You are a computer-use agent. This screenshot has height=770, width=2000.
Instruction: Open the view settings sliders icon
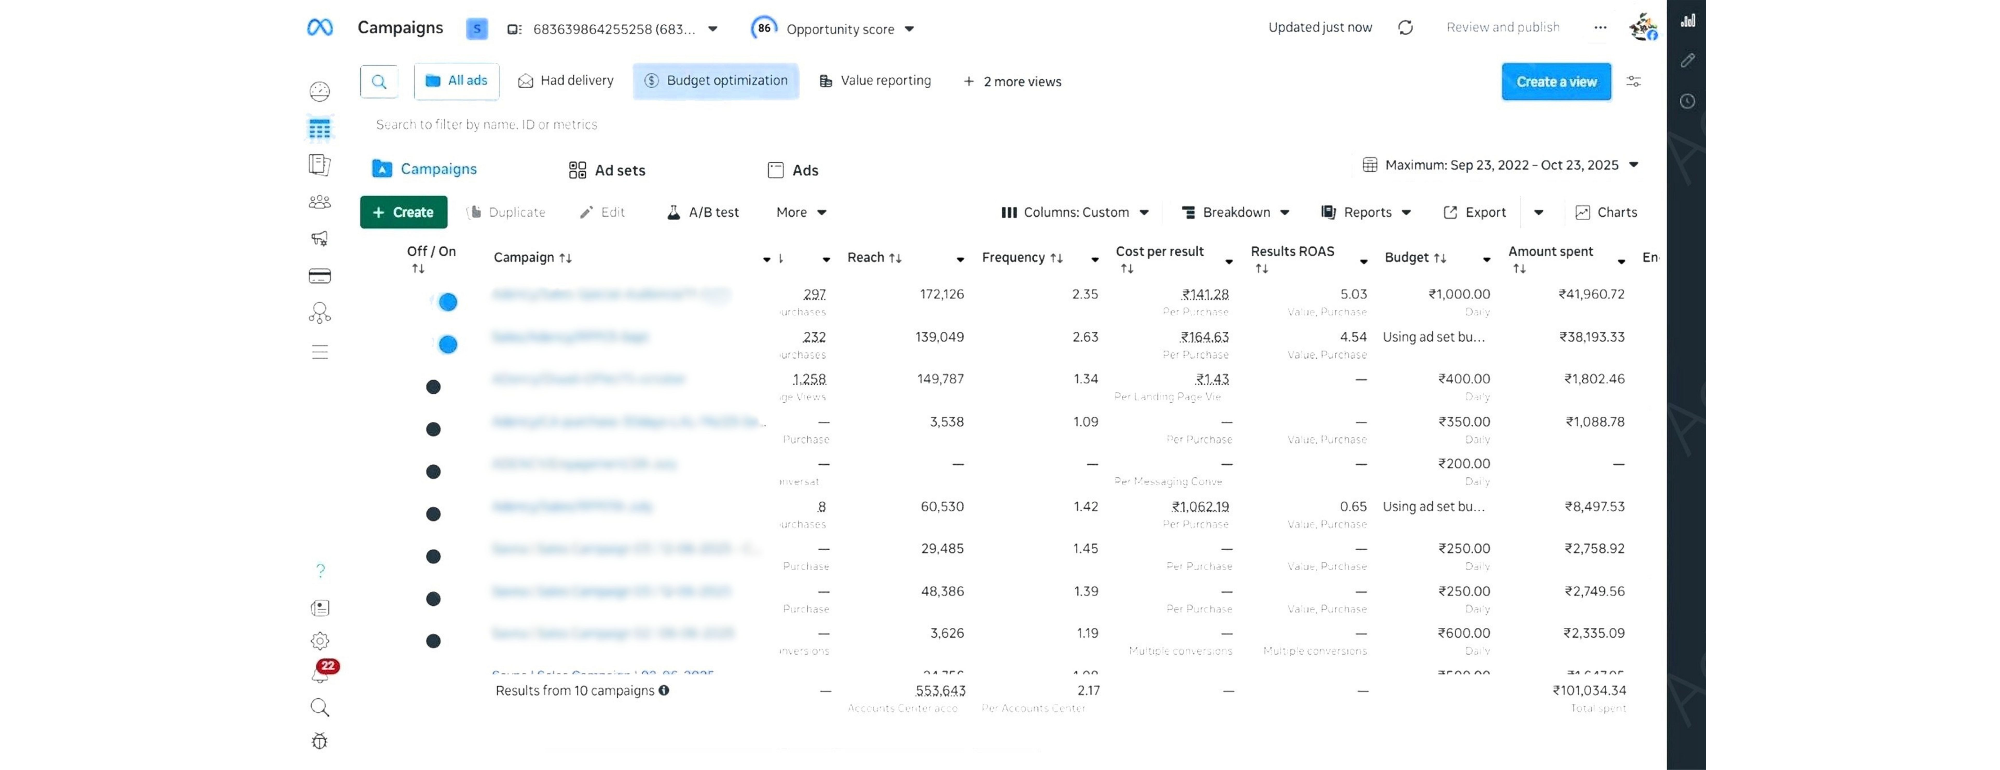pos(1633,81)
